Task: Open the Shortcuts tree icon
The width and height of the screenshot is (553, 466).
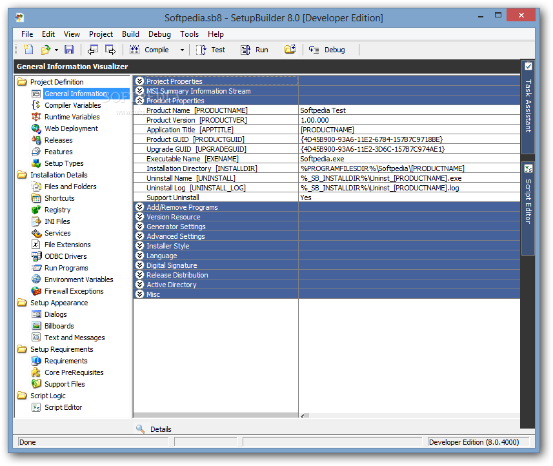Action: [36, 198]
